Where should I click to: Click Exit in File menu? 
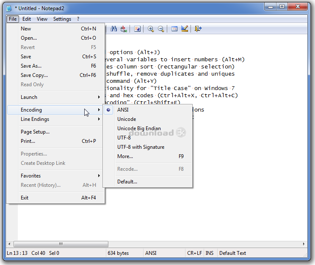click(55, 198)
